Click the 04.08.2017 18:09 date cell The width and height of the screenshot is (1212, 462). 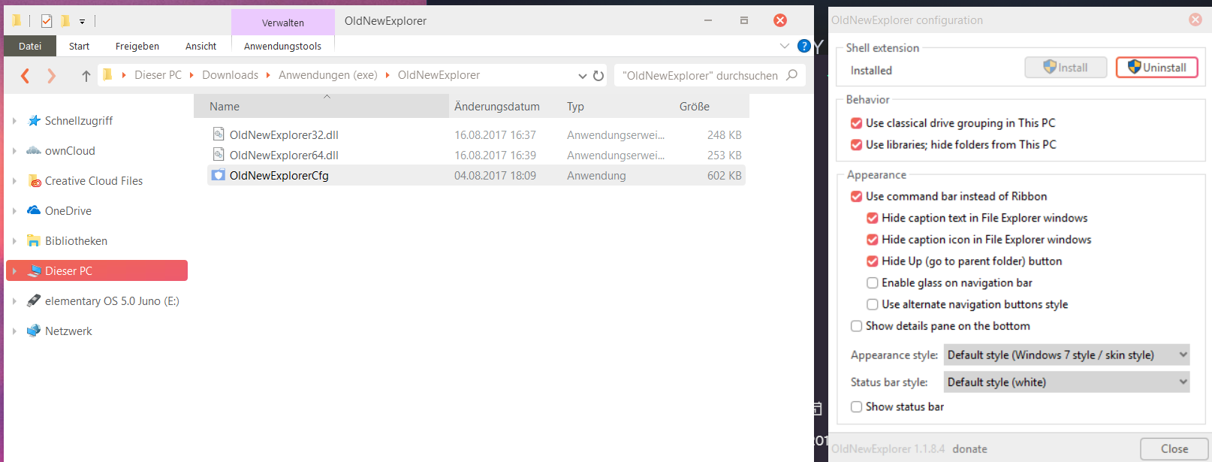click(x=495, y=175)
